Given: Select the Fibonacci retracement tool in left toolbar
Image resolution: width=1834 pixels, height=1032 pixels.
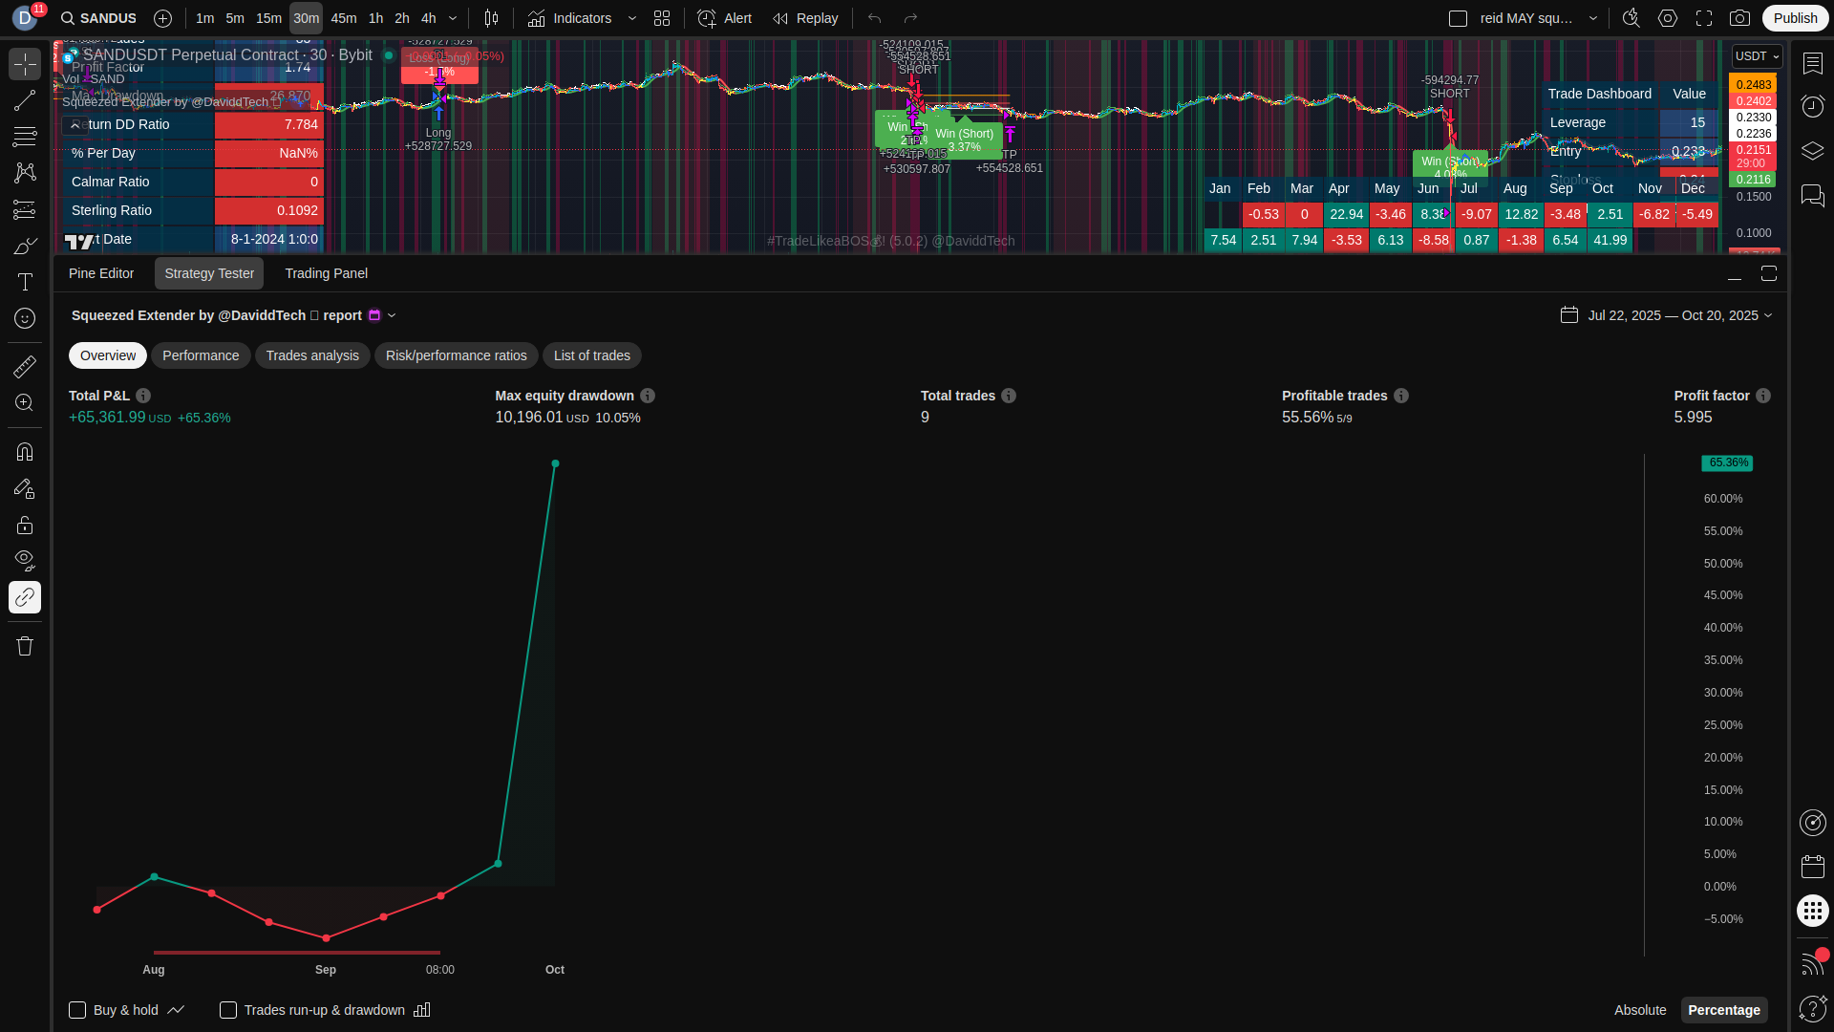Looking at the screenshot, I should pos(25,136).
